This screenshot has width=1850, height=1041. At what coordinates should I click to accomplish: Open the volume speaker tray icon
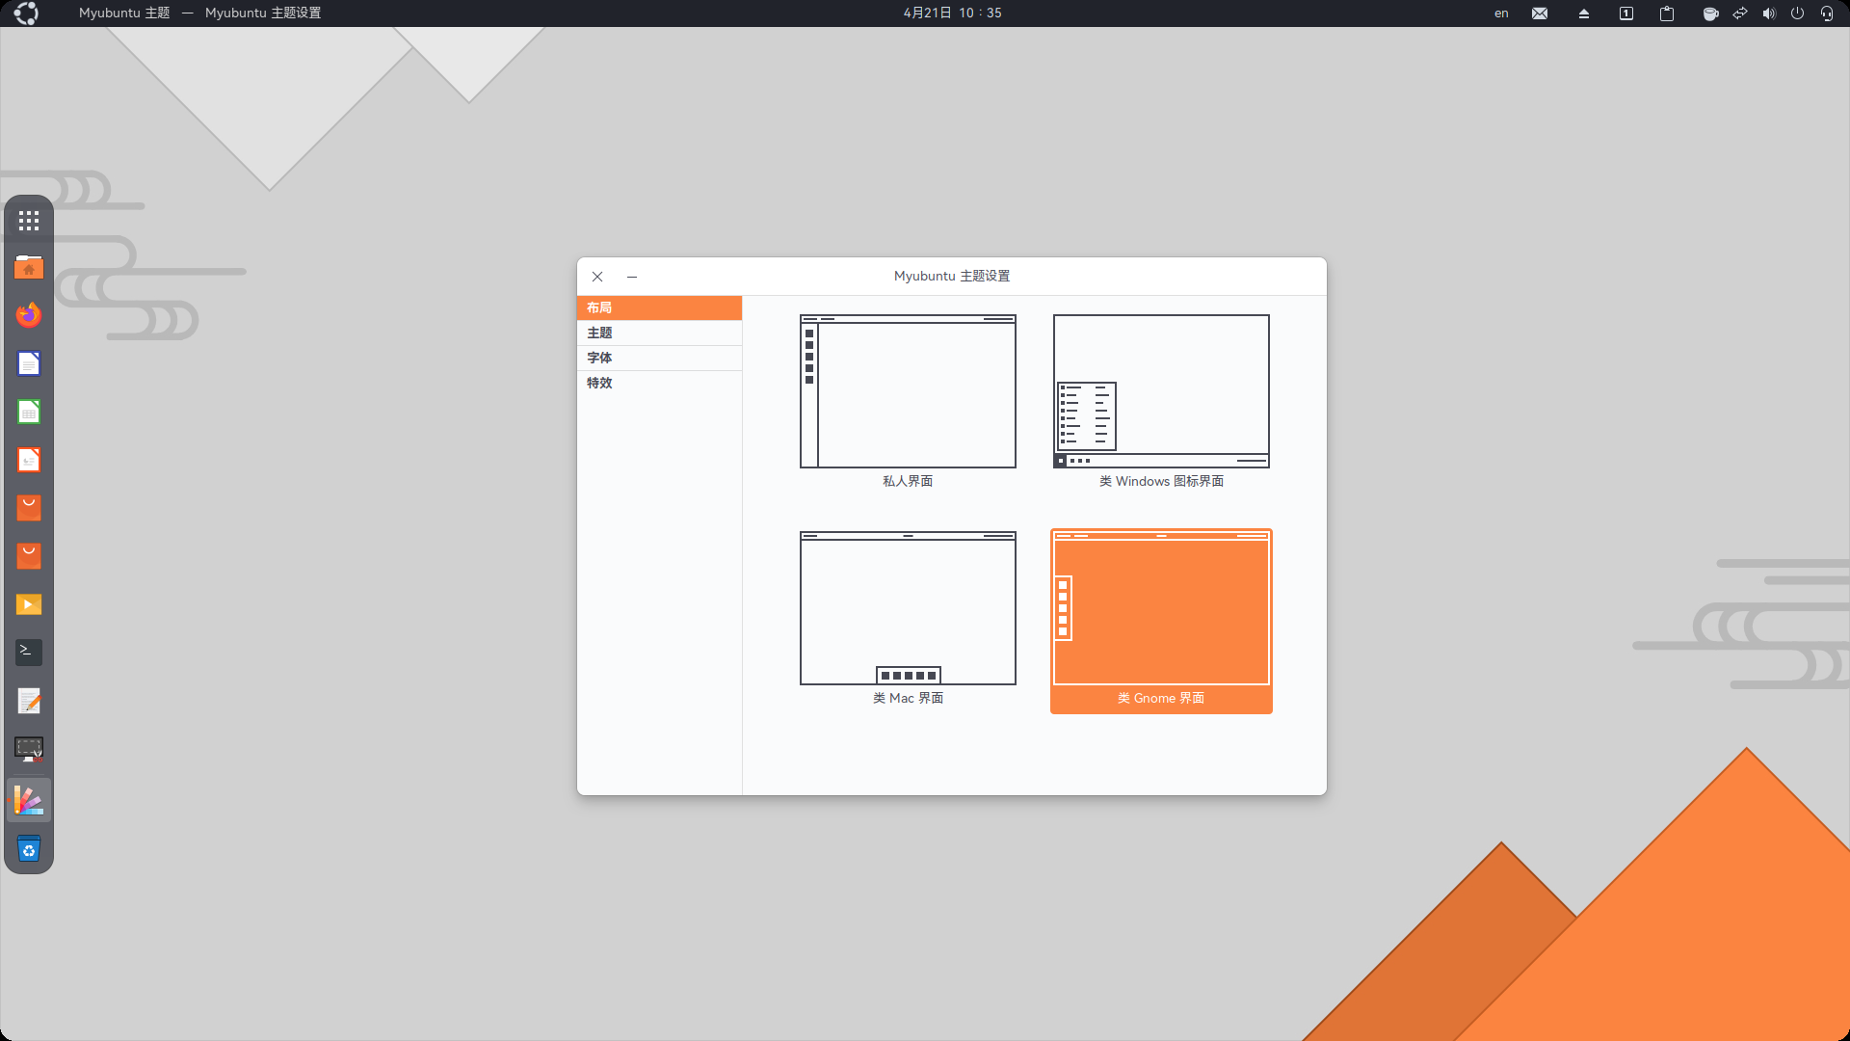[x=1769, y=13]
